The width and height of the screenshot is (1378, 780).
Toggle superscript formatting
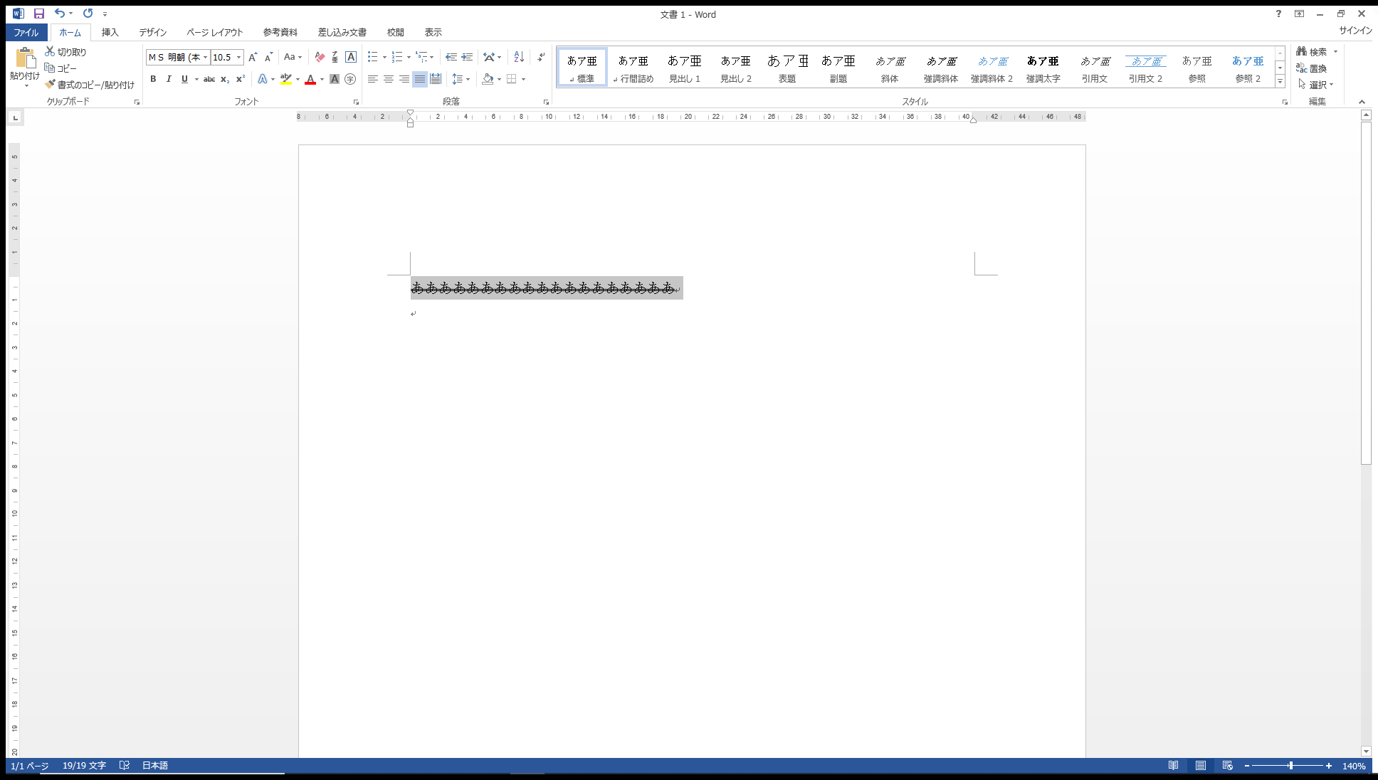tap(241, 79)
